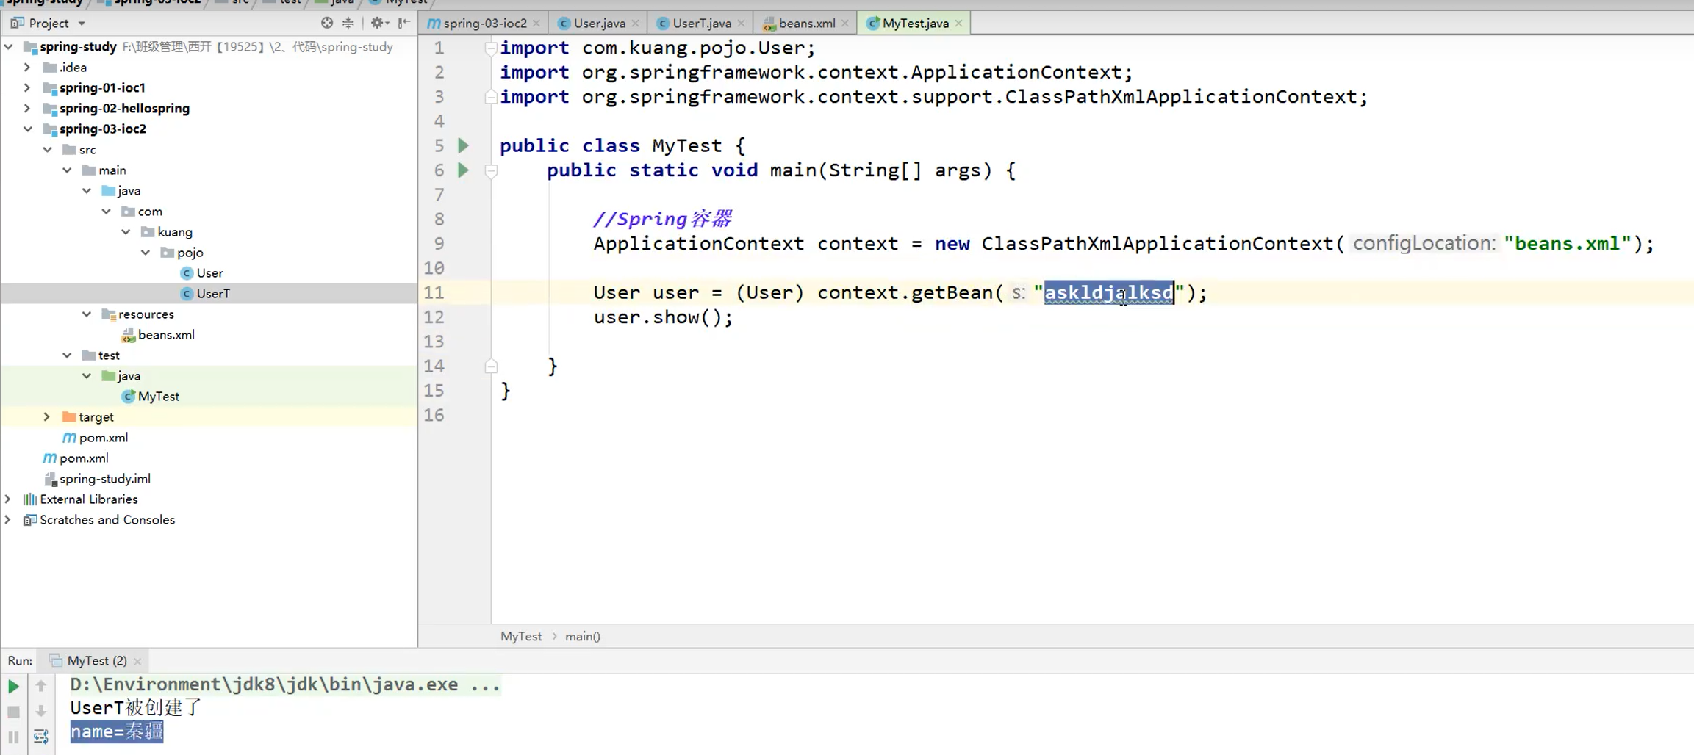Close the UserT.java tab
Image resolution: width=1694 pixels, height=755 pixels.
[x=742, y=24]
